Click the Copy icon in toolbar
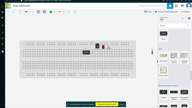Viewport: 192px width, 108px height. click(x=8, y=12)
